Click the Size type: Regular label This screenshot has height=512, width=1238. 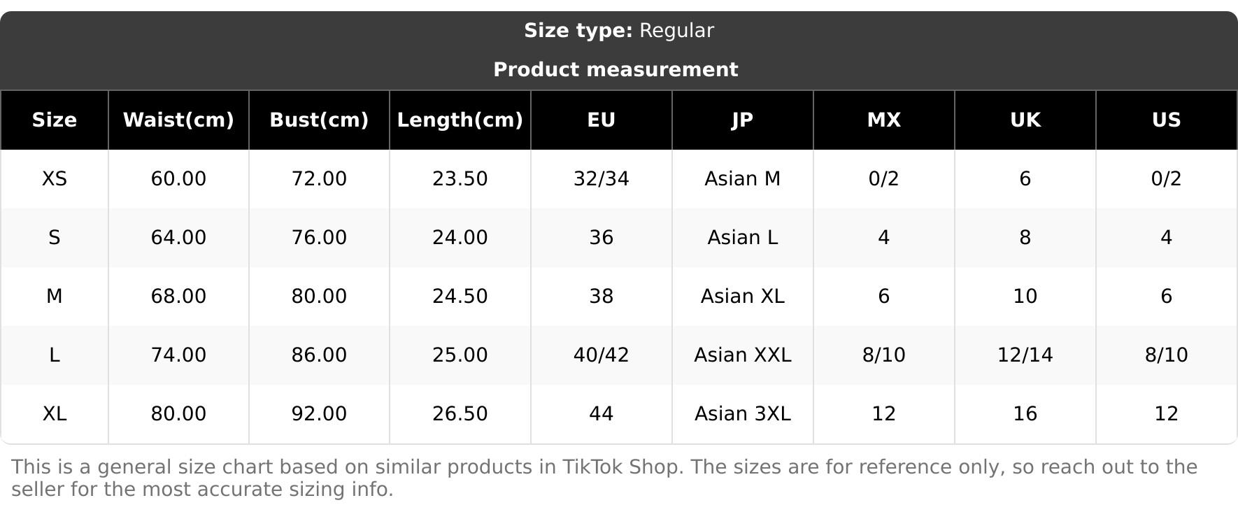tap(619, 31)
